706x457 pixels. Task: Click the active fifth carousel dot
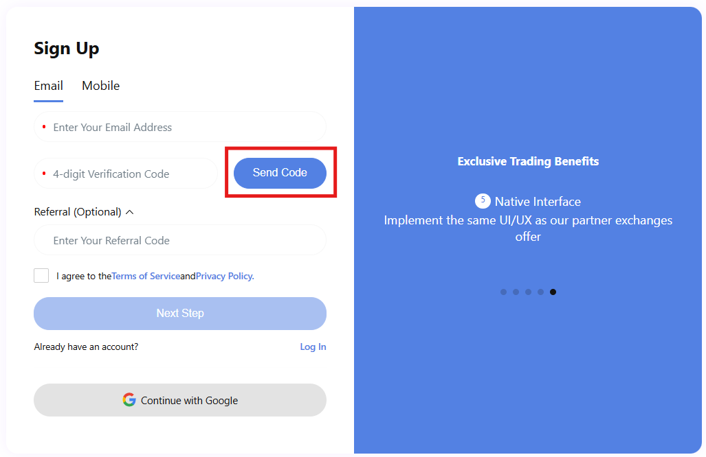coord(553,292)
